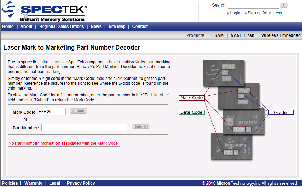The height and width of the screenshot is (187, 302).
Task: Go to the Home menu item
Action: (x=8, y=27)
